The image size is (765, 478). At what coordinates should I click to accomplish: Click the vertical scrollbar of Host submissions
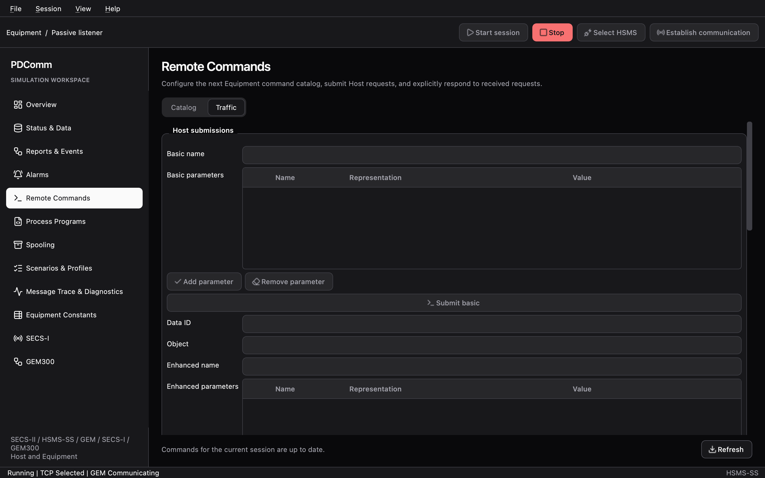click(750, 176)
